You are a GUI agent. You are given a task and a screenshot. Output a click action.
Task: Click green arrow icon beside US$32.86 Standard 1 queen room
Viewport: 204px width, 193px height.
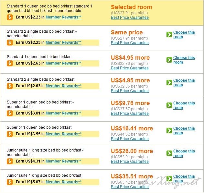pyautogui.click(x=169, y=60)
